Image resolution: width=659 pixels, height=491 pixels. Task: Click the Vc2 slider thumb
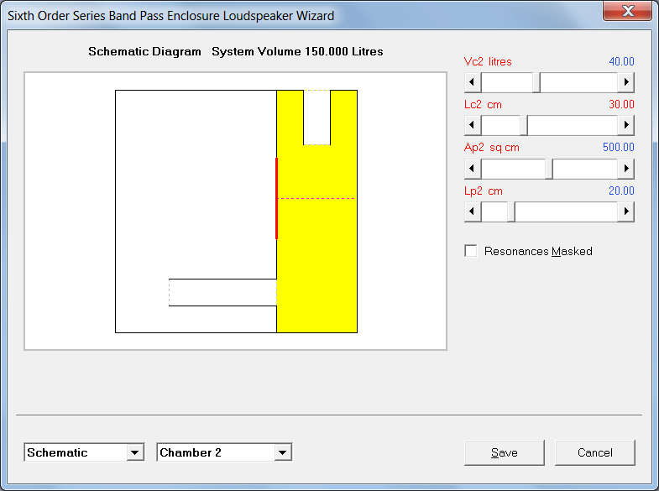click(536, 82)
